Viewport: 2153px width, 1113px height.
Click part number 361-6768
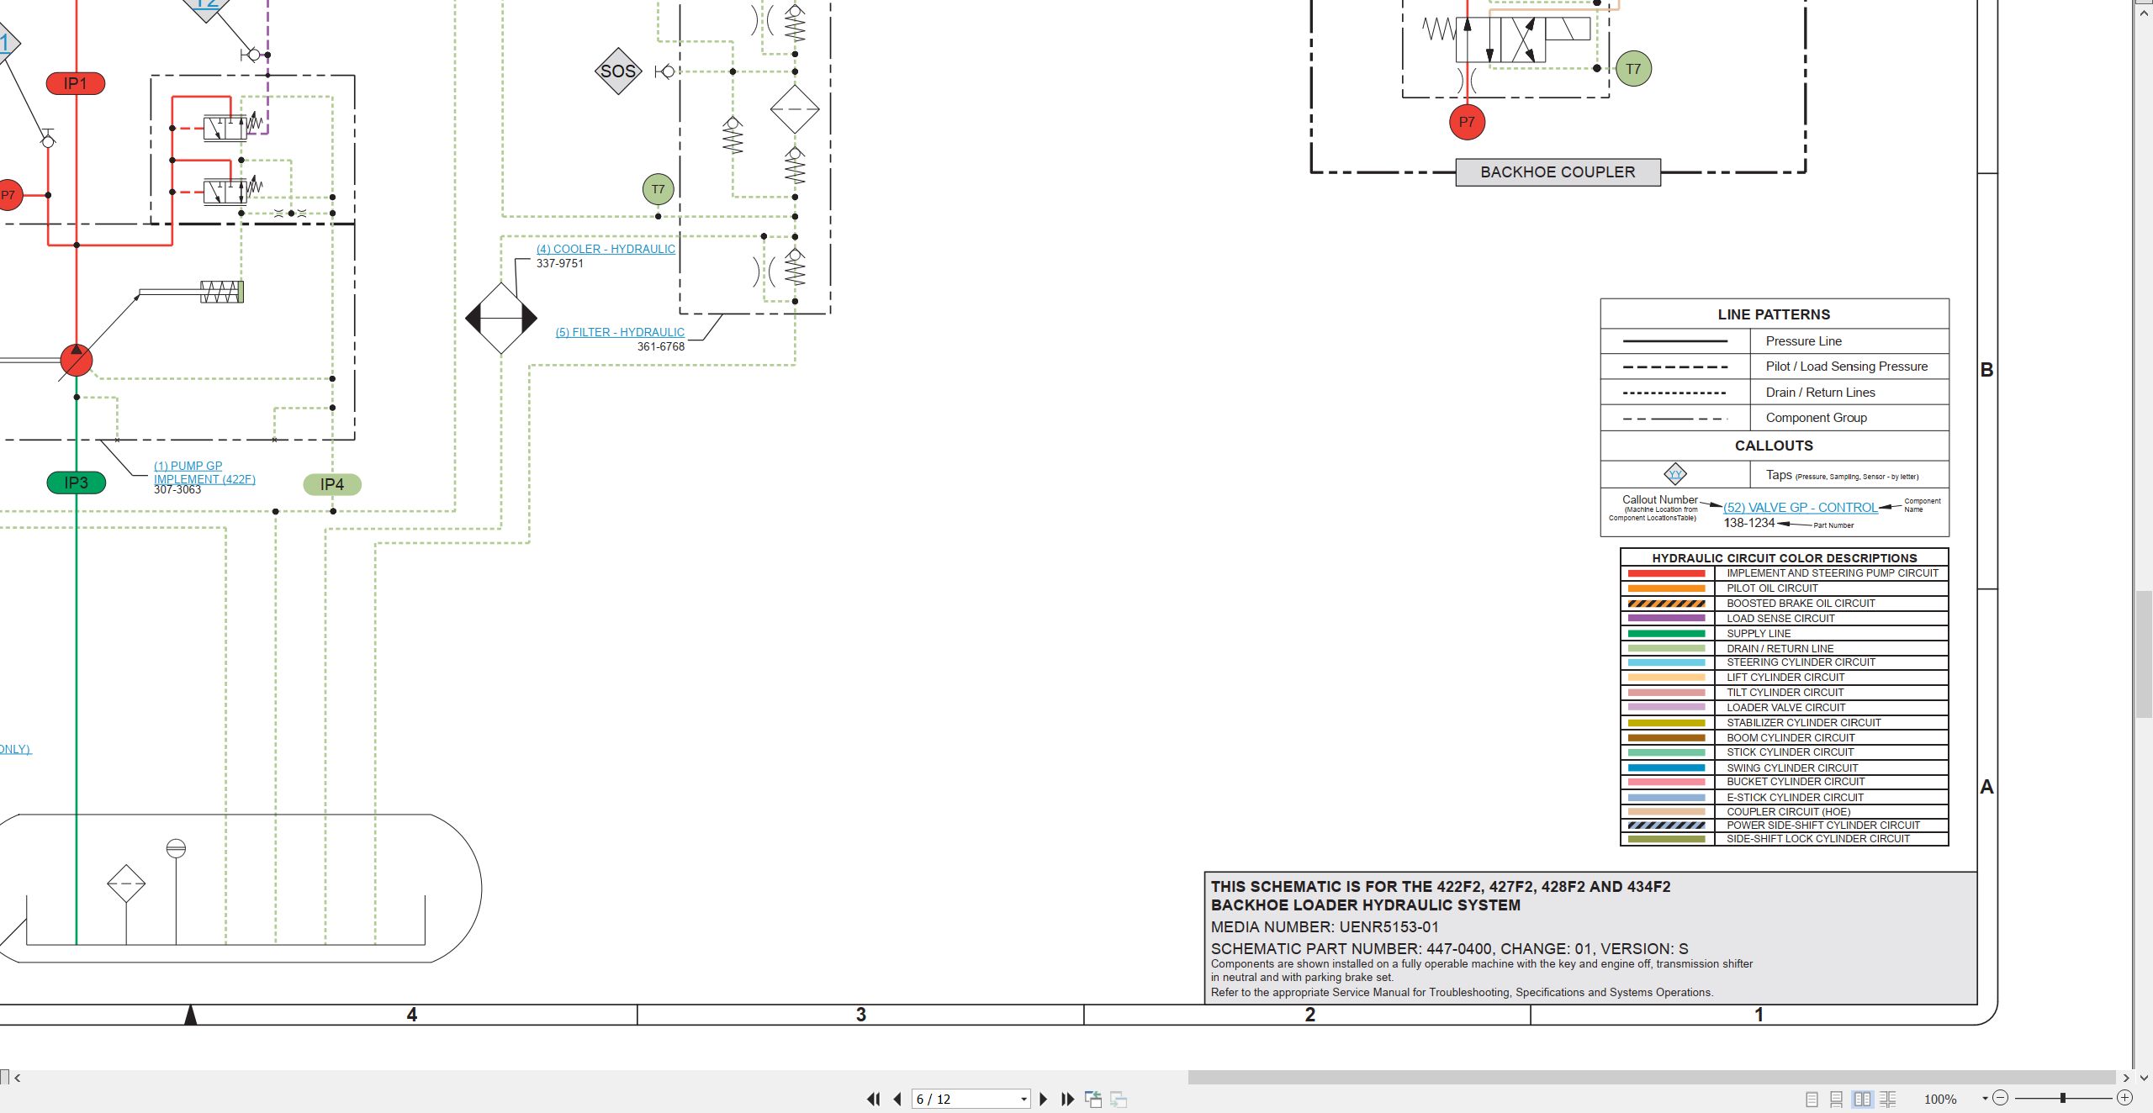point(660,346)
